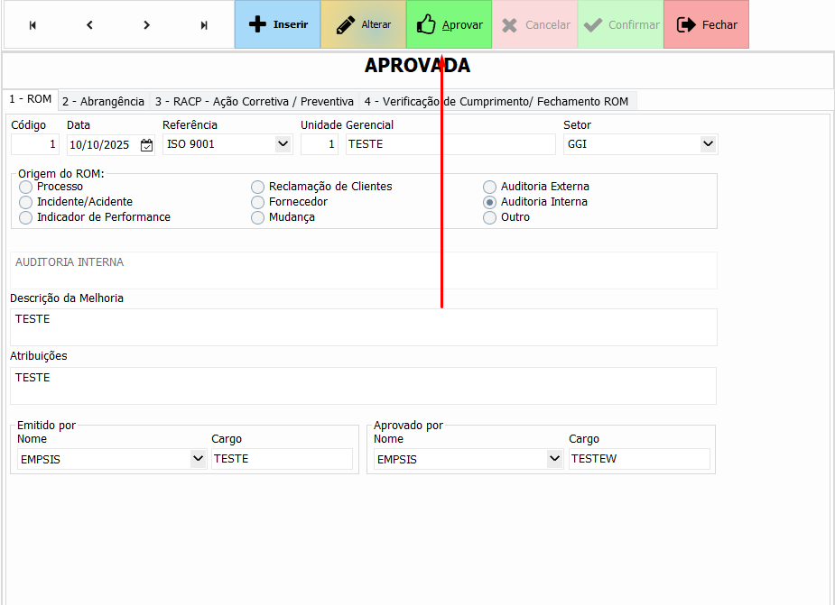Click the Inserir plus button
The width and height of the screenshot is (835, 605).
pos(277,24)
